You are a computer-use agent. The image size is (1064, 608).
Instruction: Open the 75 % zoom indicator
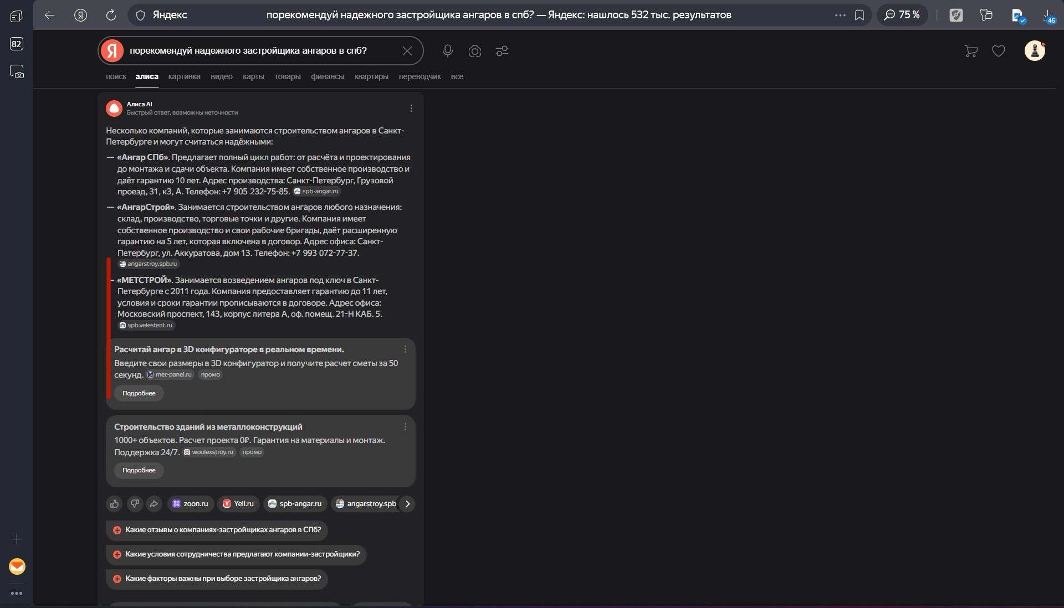[x=902, y=15]
